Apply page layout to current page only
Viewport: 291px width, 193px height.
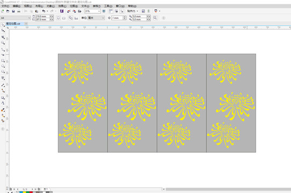[x=76, y=18]
